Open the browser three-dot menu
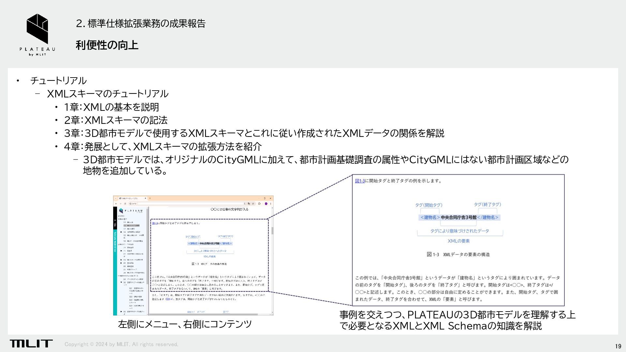The image size is (626, 352). point(271,204)
